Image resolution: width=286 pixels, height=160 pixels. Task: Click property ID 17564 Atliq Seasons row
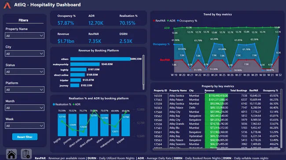click(x=216, y=144)
